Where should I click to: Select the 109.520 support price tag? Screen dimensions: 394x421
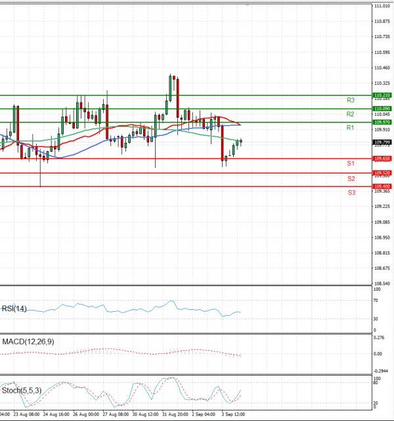[x=382, y=172]
